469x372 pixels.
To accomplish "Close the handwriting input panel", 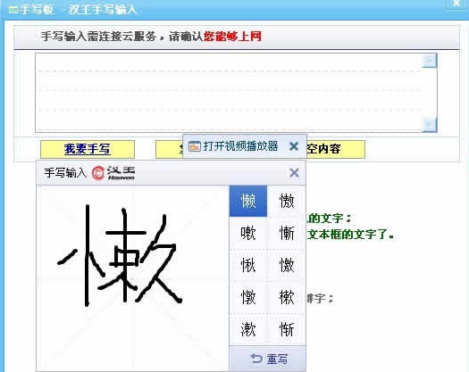I will click(294, 172).
